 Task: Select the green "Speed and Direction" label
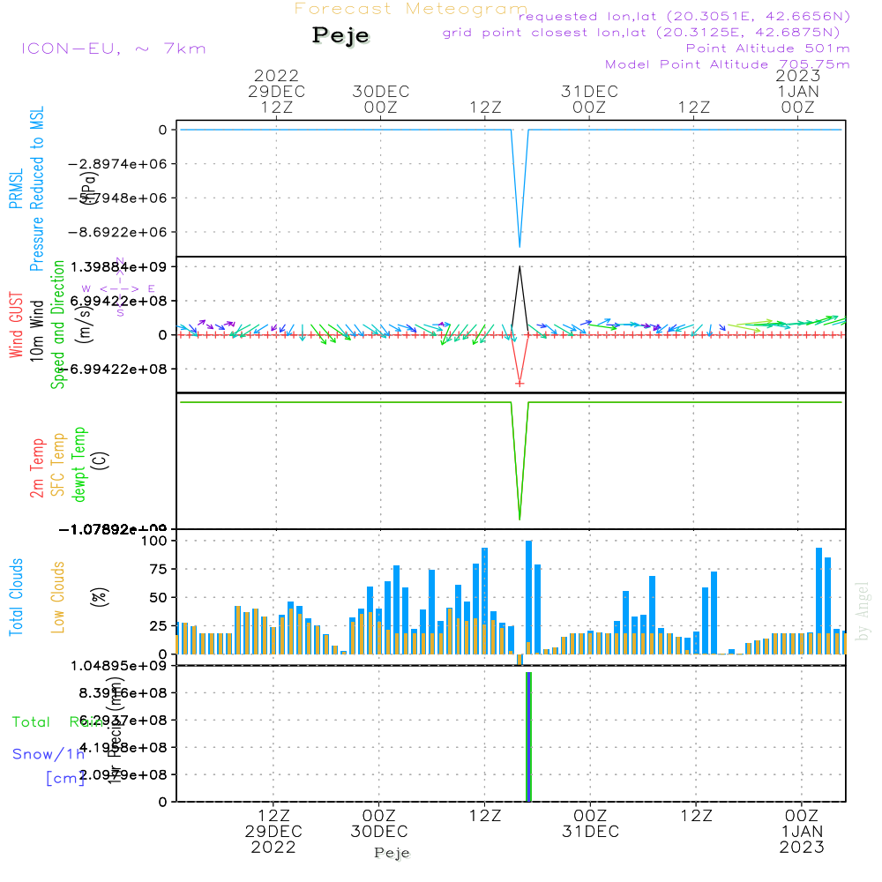point(58,325)
